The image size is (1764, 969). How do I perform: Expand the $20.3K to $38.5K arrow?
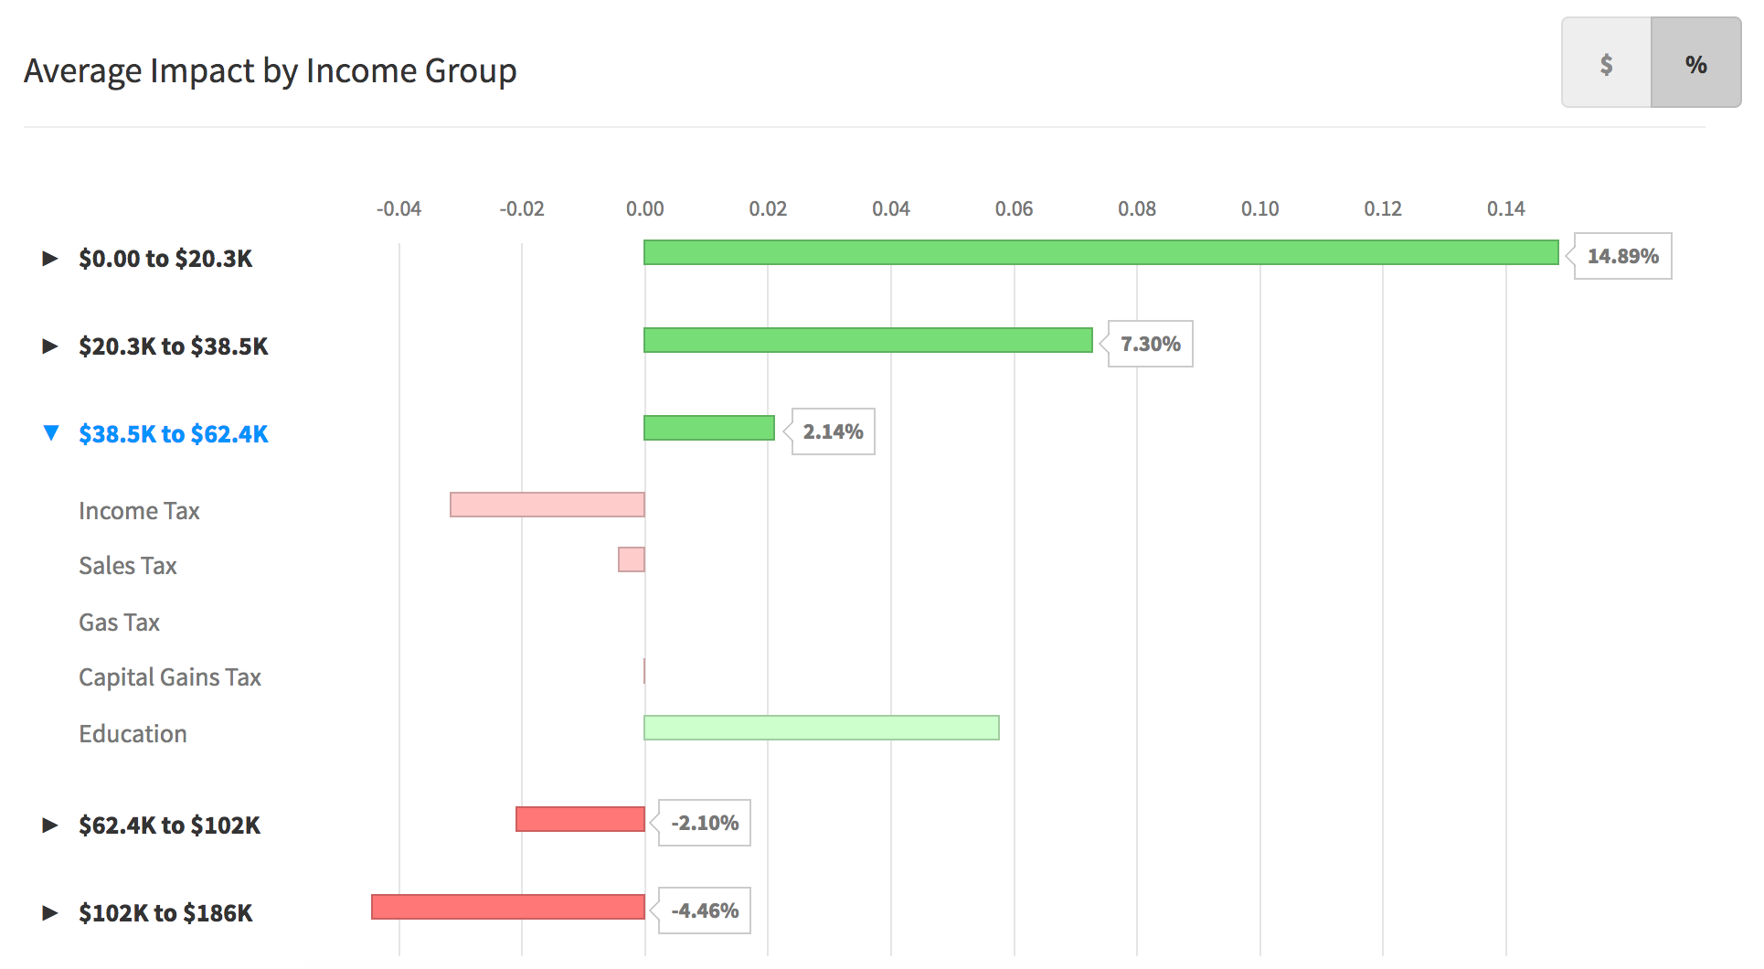click(50, 346)
